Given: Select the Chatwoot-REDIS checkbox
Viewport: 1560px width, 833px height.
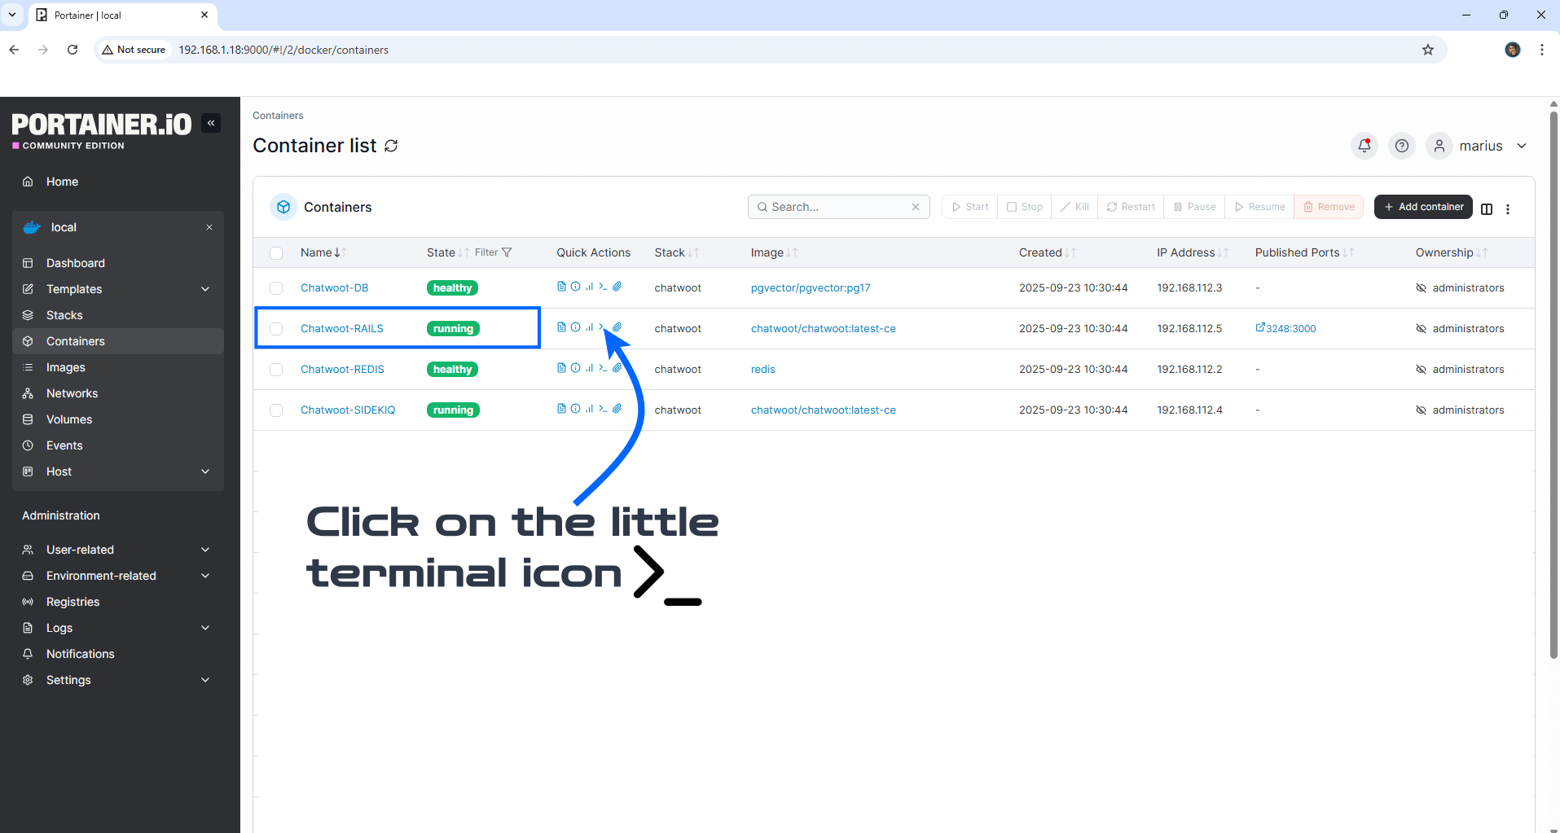Looking at the screenshot, I should click(276, 370).
